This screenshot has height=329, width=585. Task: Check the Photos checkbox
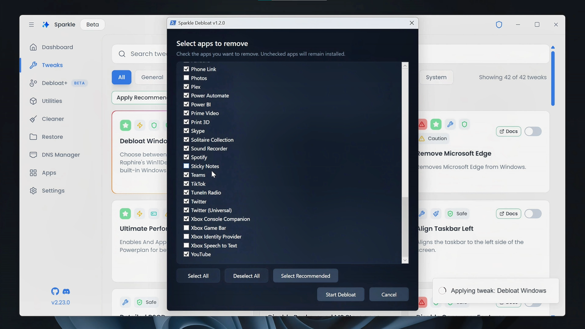point(186,78)
